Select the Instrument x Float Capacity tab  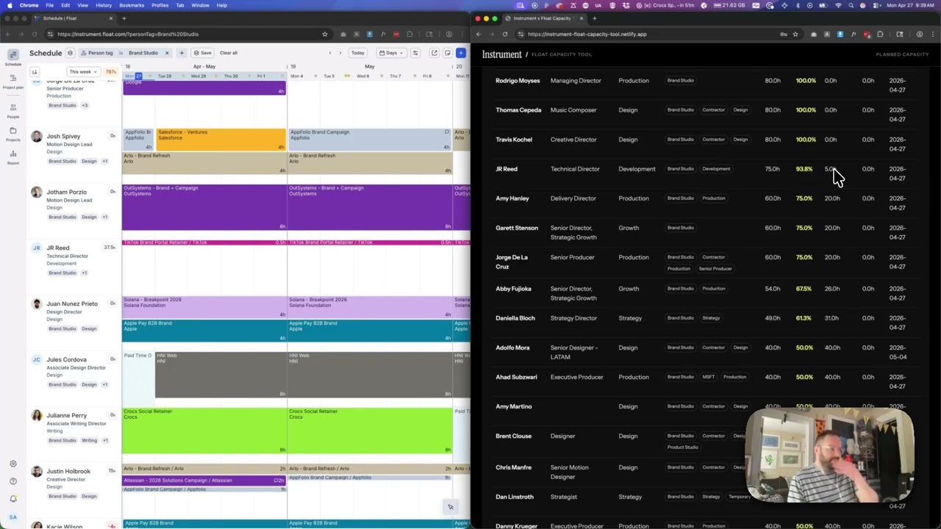coord(544,18)
